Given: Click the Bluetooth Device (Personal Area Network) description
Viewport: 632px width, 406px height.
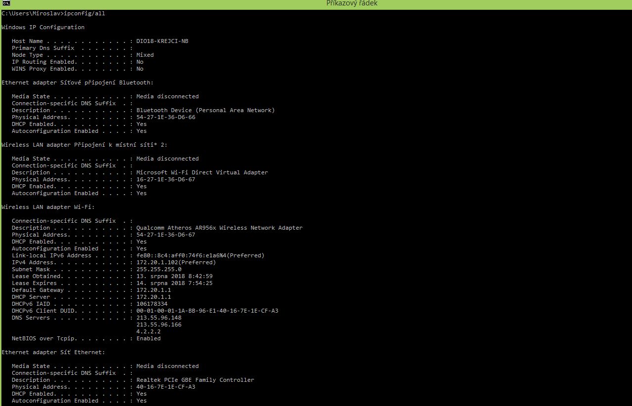Looking at the screenshot, I should 205,110.
